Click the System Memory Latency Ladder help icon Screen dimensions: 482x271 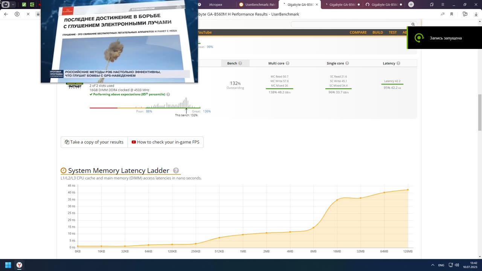click(176, 171)
